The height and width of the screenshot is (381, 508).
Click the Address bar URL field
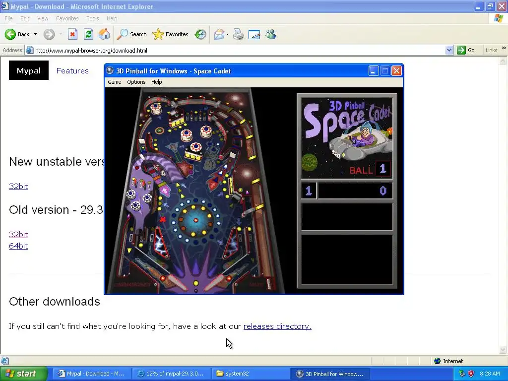point(239,50)
